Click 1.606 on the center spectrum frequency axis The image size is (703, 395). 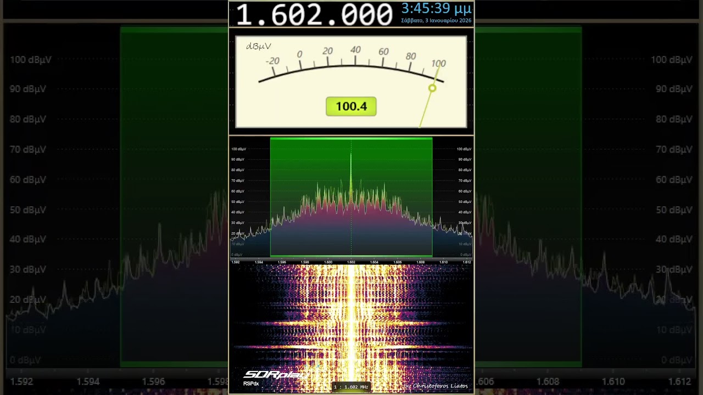[x=397, y=262]
